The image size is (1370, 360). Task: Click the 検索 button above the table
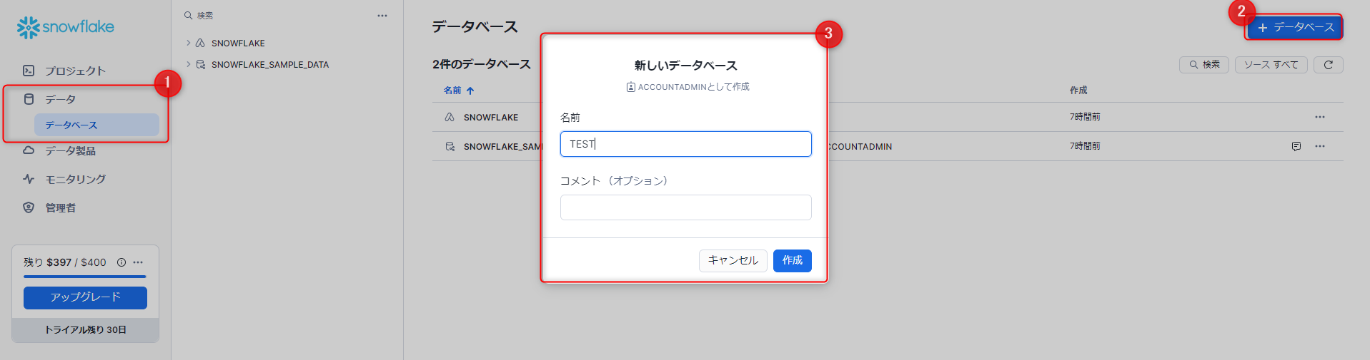(x=1204, y=65)
